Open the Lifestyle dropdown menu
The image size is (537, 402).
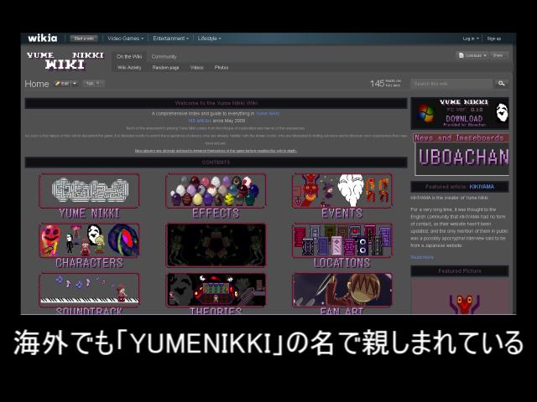(x=209, y=39)
